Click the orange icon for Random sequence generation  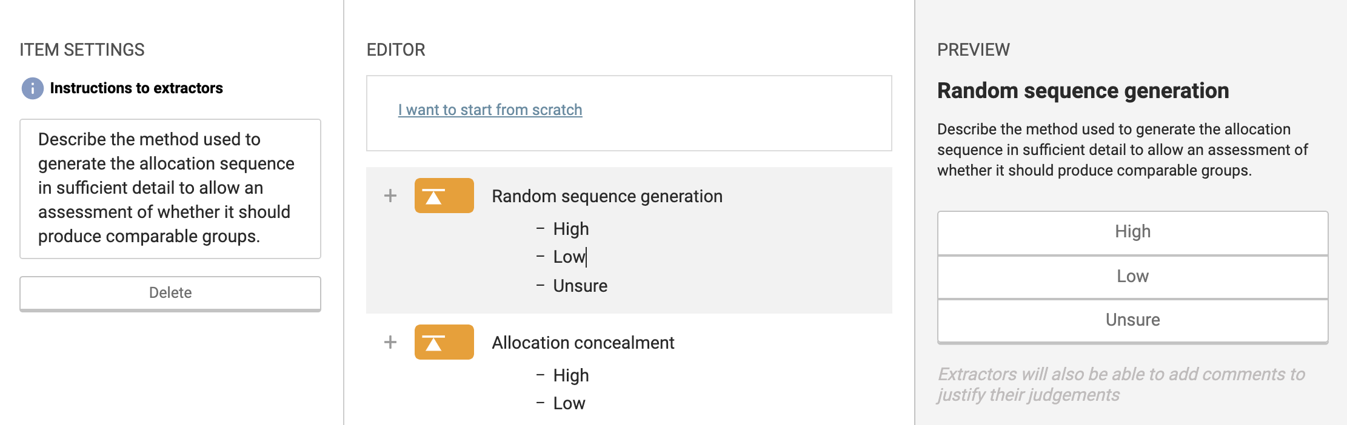coord(444,196)
